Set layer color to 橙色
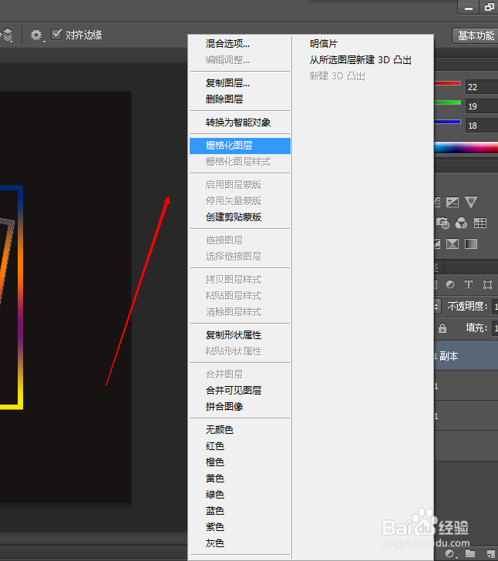The height and width of the screenshot is (561, 498). pos(215,462)
